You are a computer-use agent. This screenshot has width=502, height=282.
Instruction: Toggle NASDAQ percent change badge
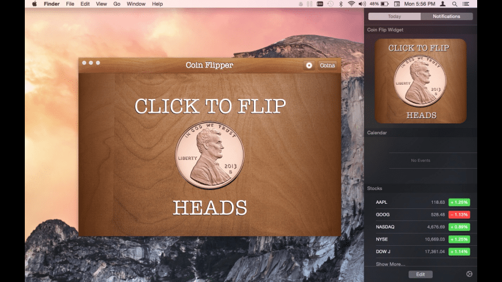click(459, 227)
